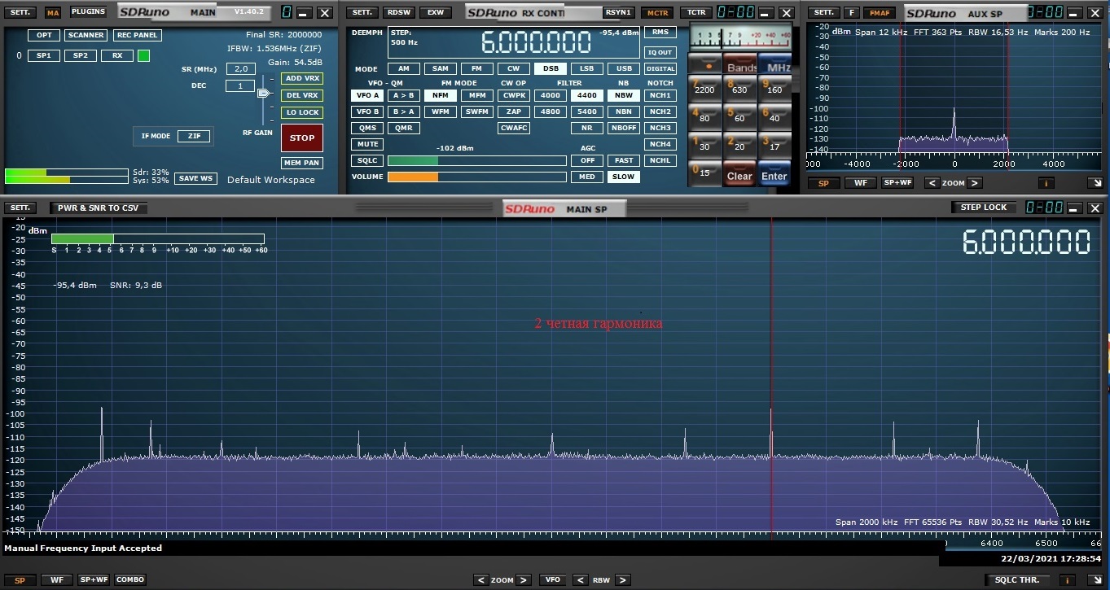Open the EXW window

tap(436, 13)
